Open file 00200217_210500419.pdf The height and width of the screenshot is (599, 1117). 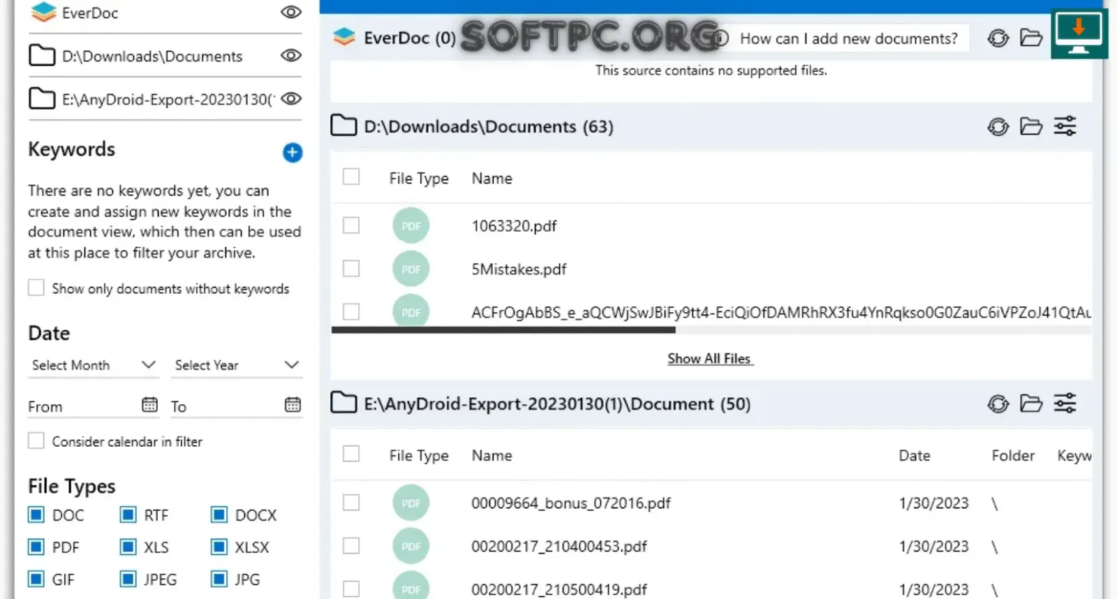tap(559, 590)
